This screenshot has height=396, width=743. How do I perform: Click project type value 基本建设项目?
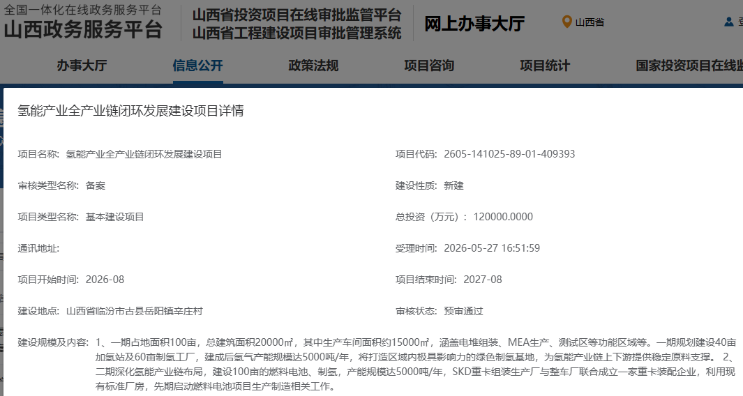114,217
